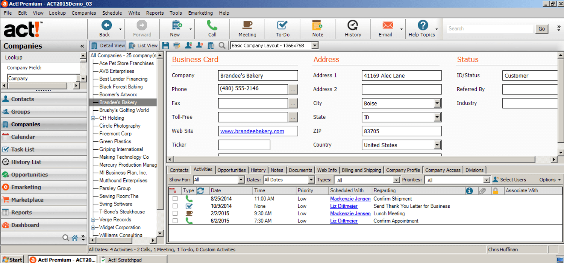Click the New company toolbar icon
This screenshot has width=564, height=263.
(177, 25)
